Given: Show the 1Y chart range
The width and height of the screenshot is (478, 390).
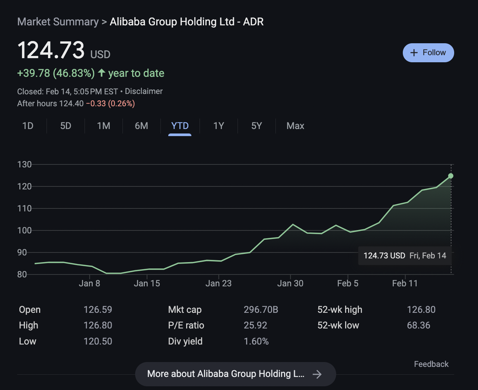Looking at the screenshot, I should point(219,126).
